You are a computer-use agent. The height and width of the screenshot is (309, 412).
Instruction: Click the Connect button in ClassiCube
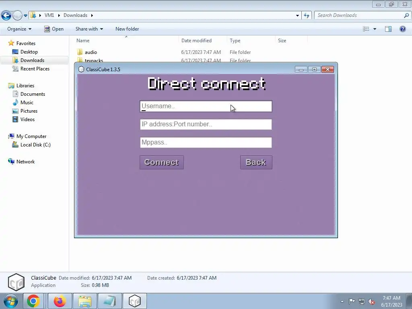162,163
